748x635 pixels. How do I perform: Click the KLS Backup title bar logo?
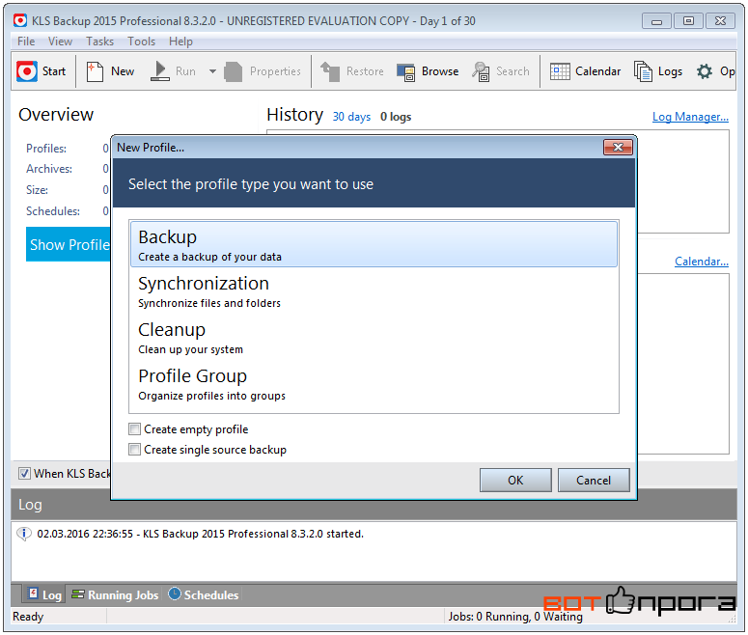point(20,20)
